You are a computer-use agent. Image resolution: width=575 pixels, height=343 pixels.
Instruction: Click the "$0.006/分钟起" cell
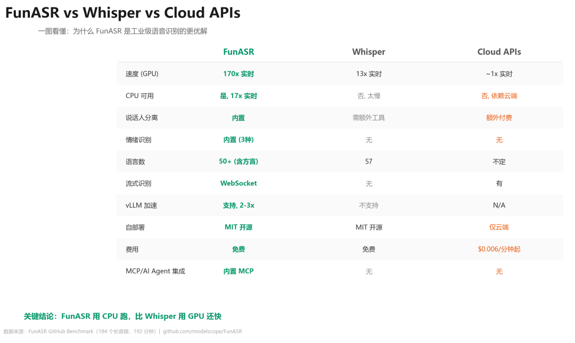499,249
